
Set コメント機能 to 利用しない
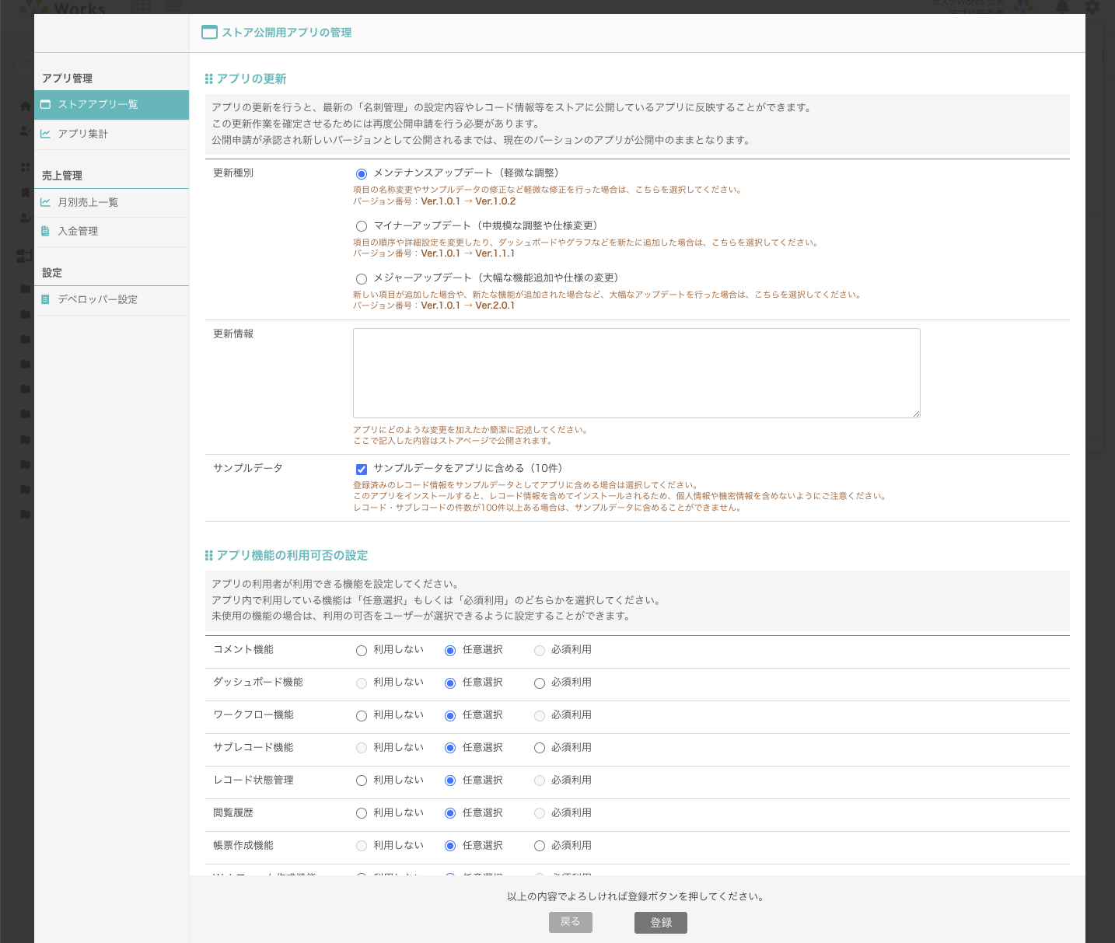[362, 651]
